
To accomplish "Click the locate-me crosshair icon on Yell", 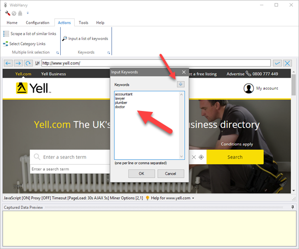I will point(201,157).
